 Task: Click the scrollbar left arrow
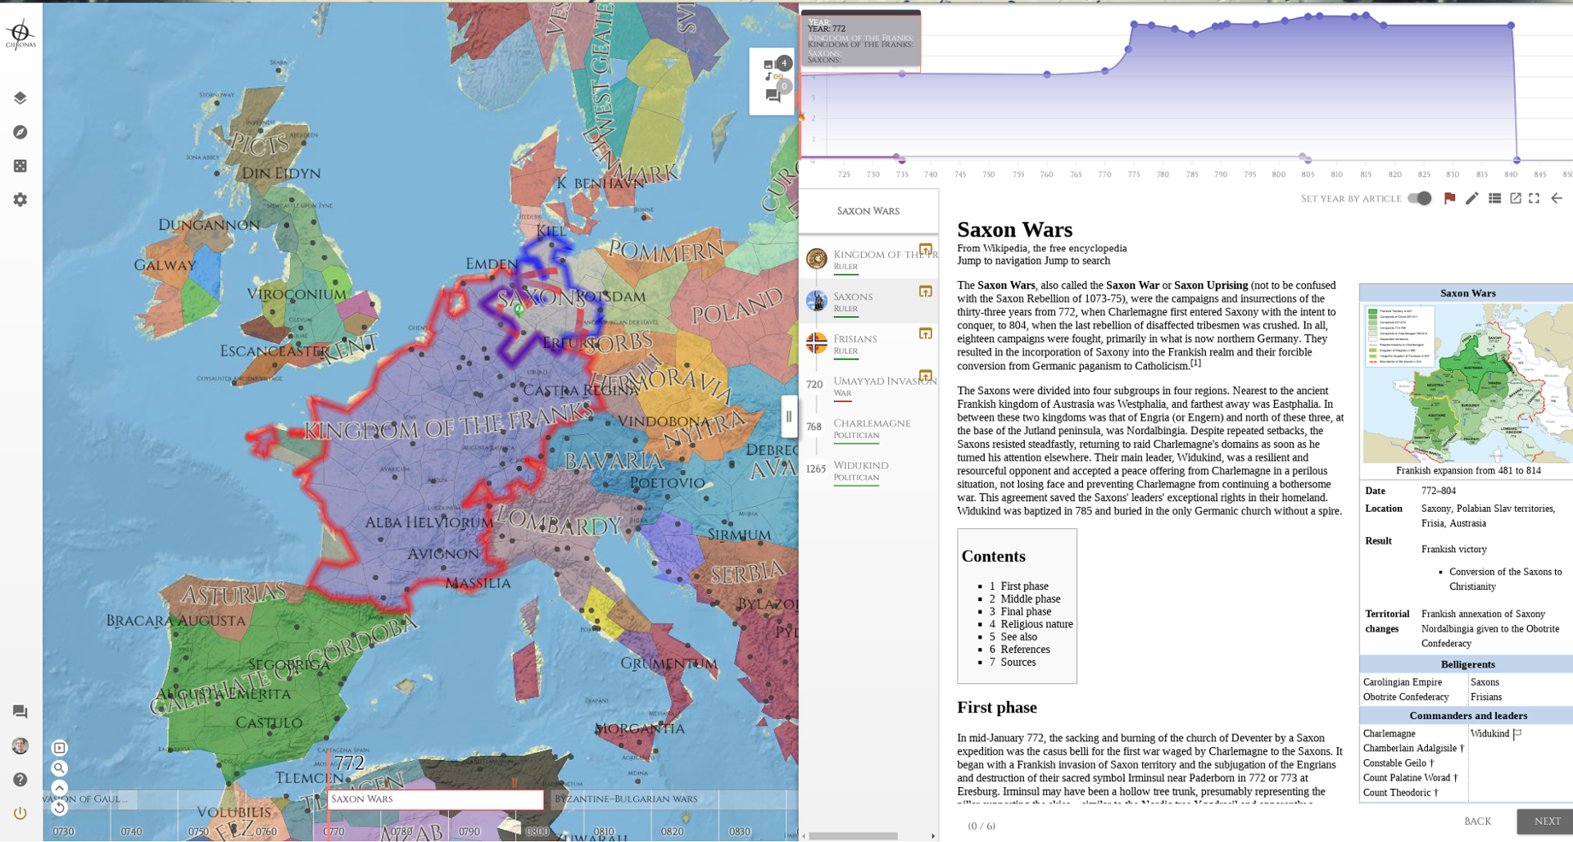(805, 836)
